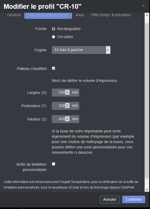Decrease Profondeur (Y) with the down spinner arrow
150x209 pixels.
click(67, 107)
